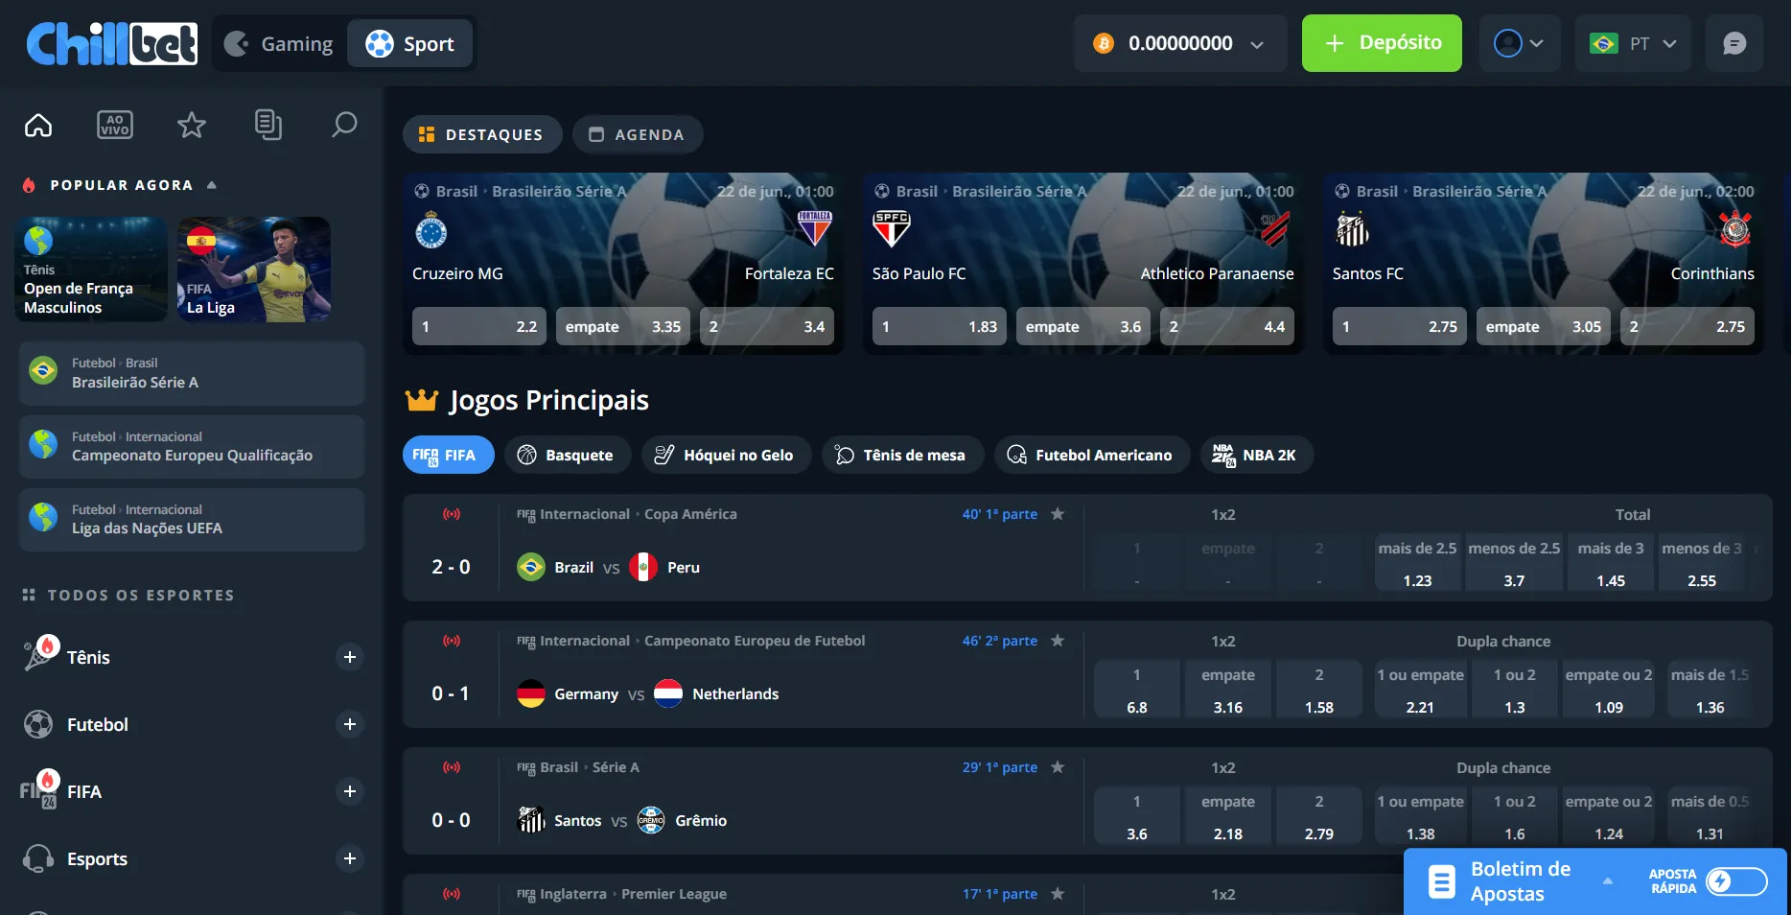Viewport: 1792px width, 915px height.
Task: Switch to the Sport tab
Action: (410, 43)
